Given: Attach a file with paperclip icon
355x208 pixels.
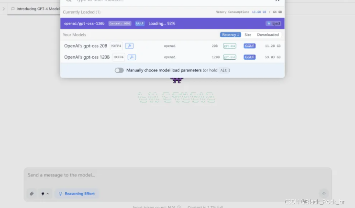Looking at the screenshot, I should pos(32,194).
